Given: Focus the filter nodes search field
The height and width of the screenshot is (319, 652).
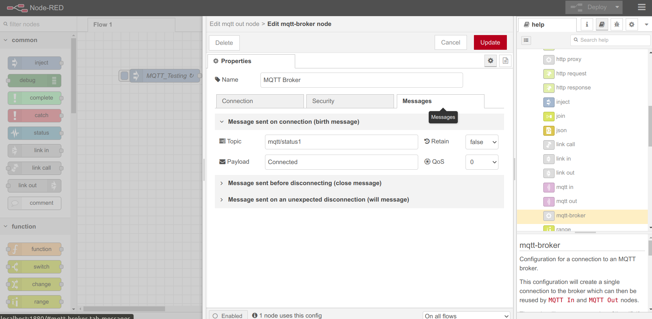Looking at the screenshot, I should tap(39, 24).
